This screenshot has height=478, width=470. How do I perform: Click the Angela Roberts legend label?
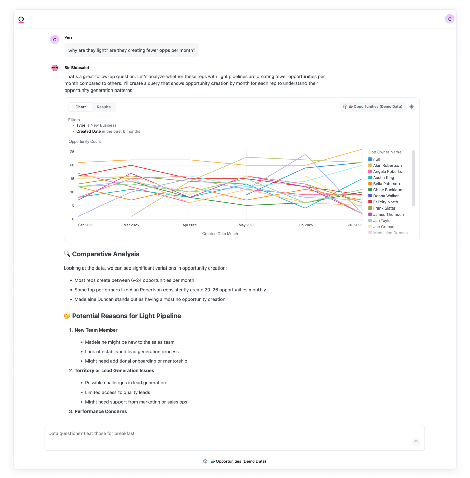(x=387, y=172)
